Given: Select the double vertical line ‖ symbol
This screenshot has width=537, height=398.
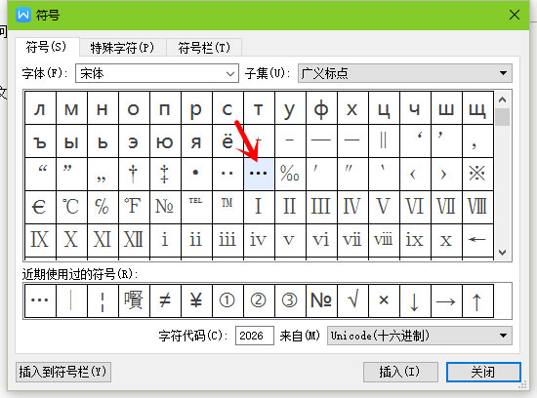Looking at the screenshot, I should coord(384,141).
